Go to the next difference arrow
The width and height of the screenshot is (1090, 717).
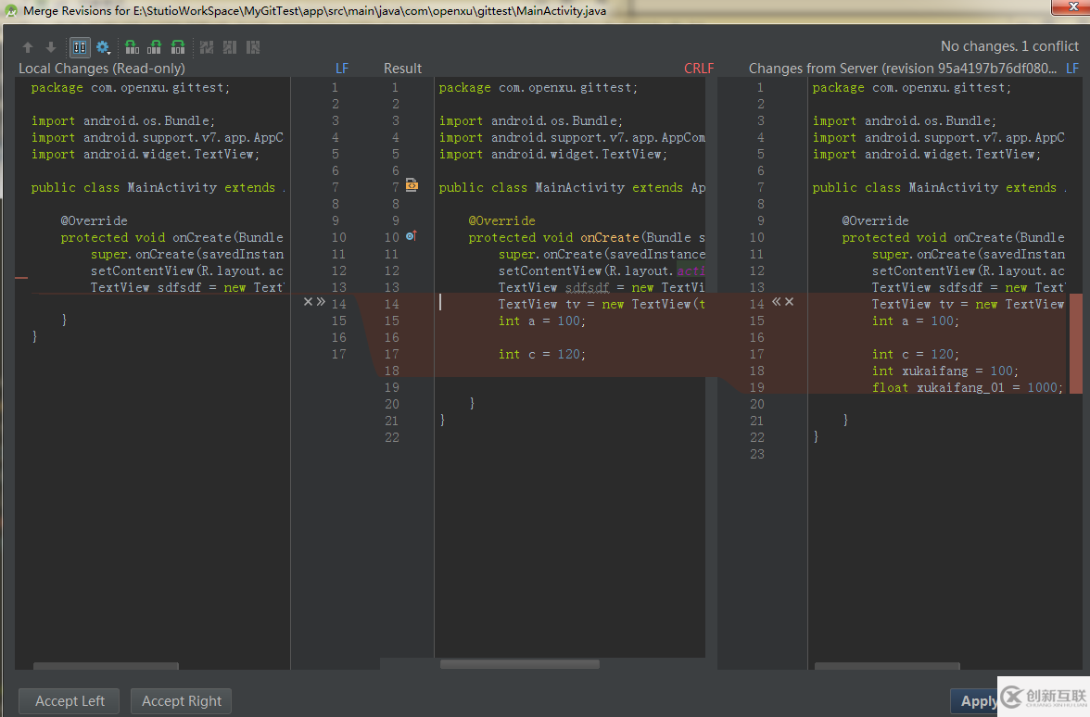(x=51, y=47)
